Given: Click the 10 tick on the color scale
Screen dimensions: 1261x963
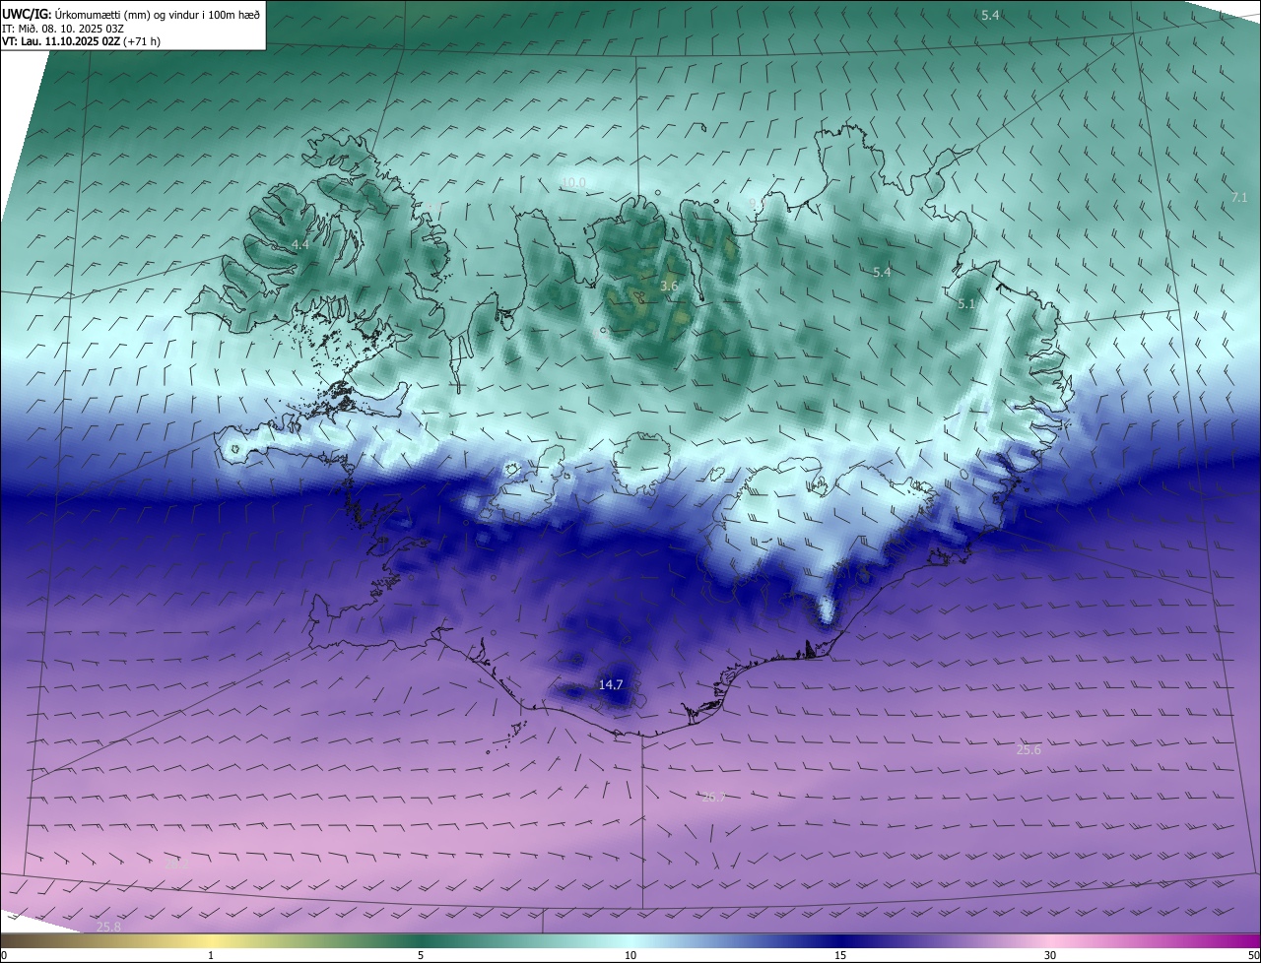Looking at the screenshot, I should click(630, 955).
